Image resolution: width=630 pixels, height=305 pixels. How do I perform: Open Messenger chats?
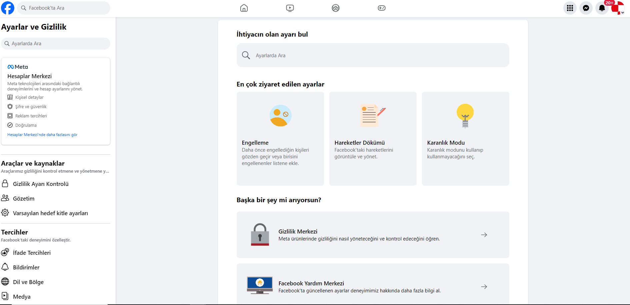tap(586, 8)
